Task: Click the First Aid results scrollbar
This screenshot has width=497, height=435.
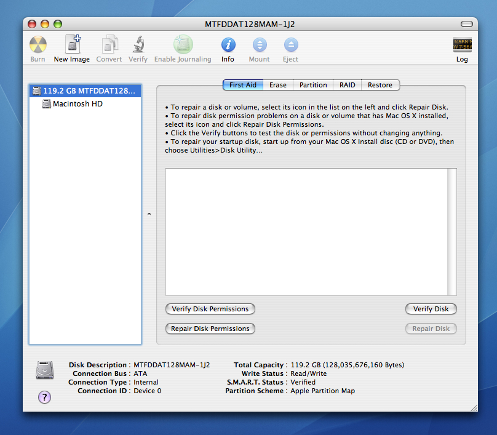Action: tap(451, 232)
